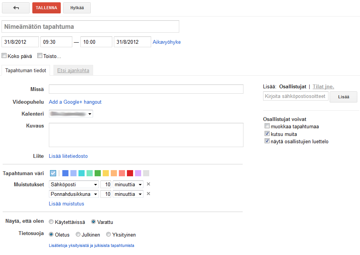Select the default checkmark event color
The height and width of the screenshot is (255, 360).
53,173
